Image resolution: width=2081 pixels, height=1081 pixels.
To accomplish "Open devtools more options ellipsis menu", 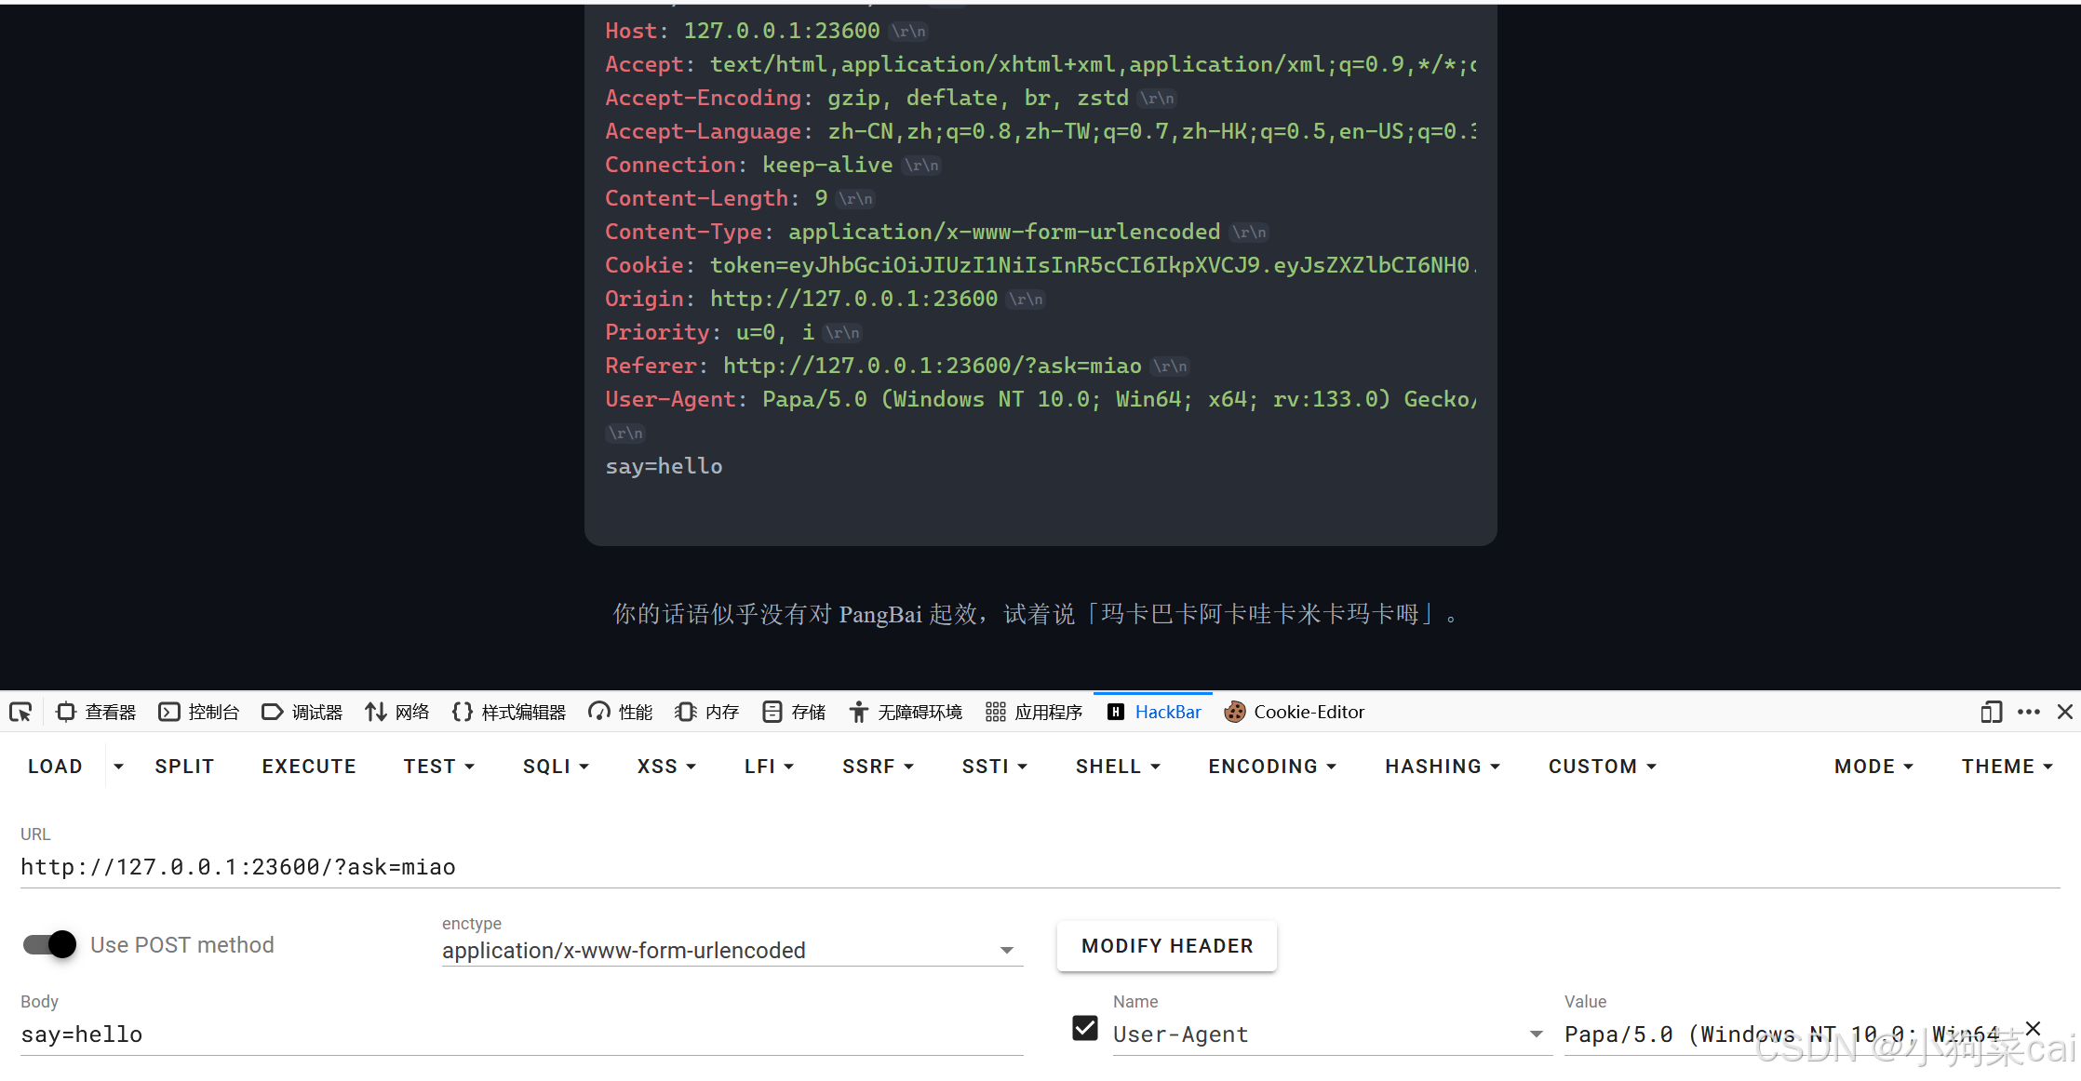I will (2029, 713).
